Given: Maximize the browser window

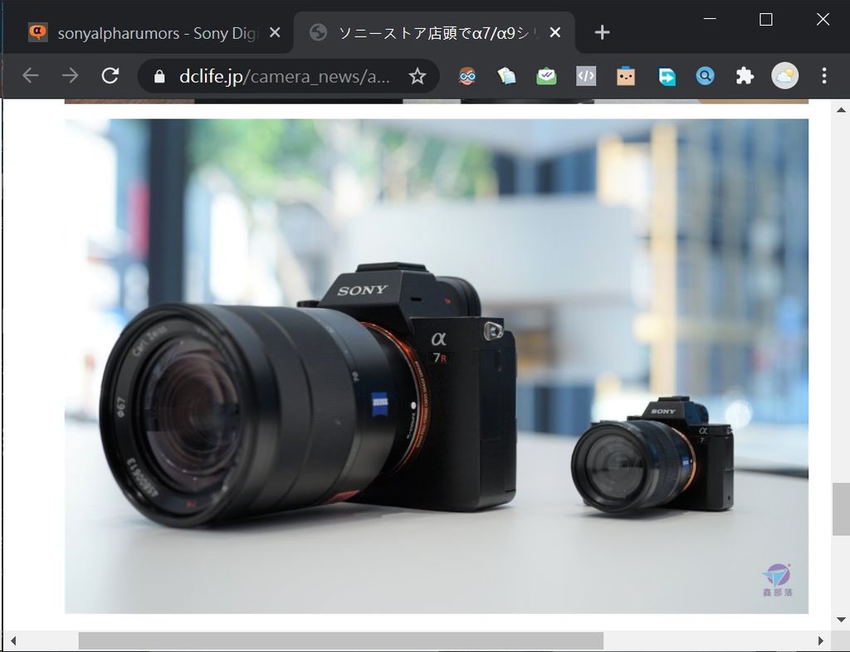Looking at the screenshot, I should tap(765, 20).
